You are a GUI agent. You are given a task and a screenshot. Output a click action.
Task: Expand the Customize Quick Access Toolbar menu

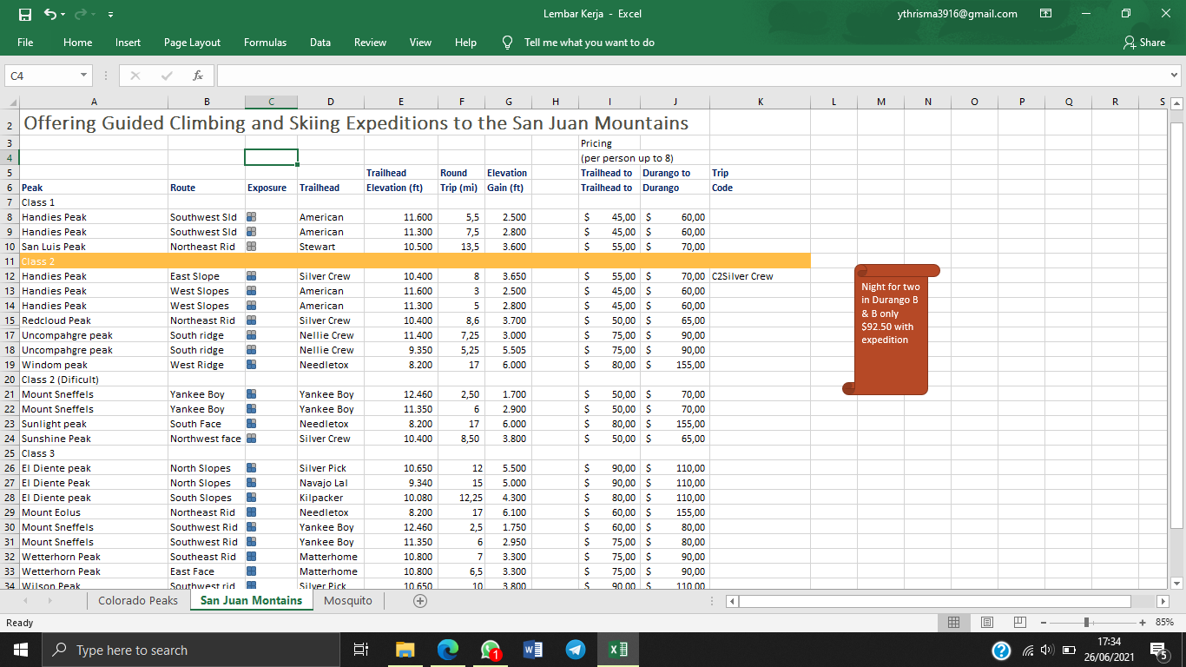tap(109, 14)
